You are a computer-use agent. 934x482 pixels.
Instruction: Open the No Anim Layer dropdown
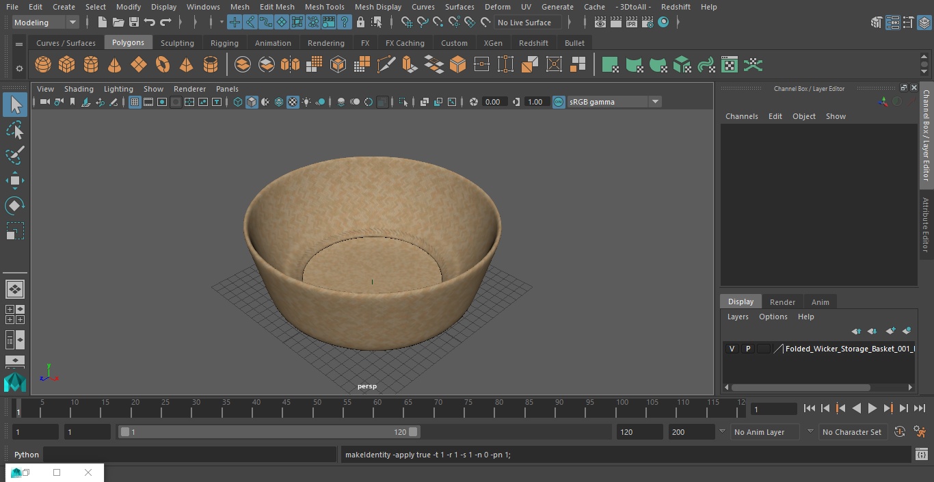pos(765,432)
